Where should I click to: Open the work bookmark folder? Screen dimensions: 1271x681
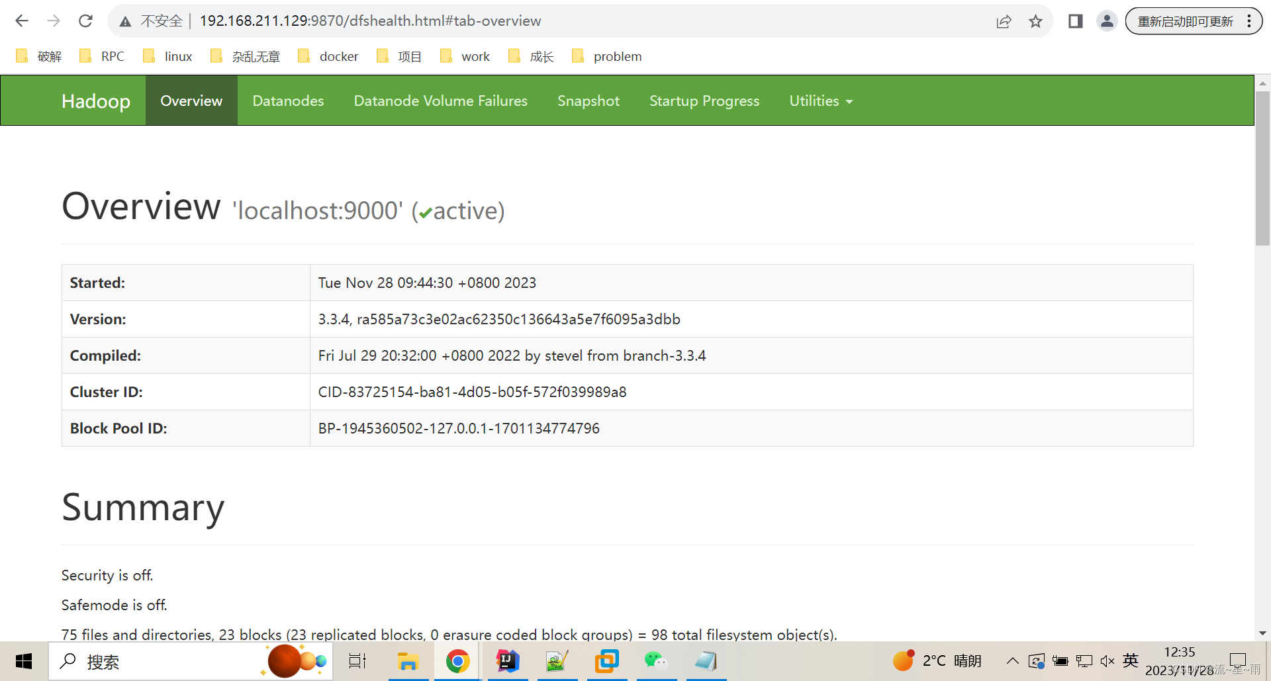point(465,56)
